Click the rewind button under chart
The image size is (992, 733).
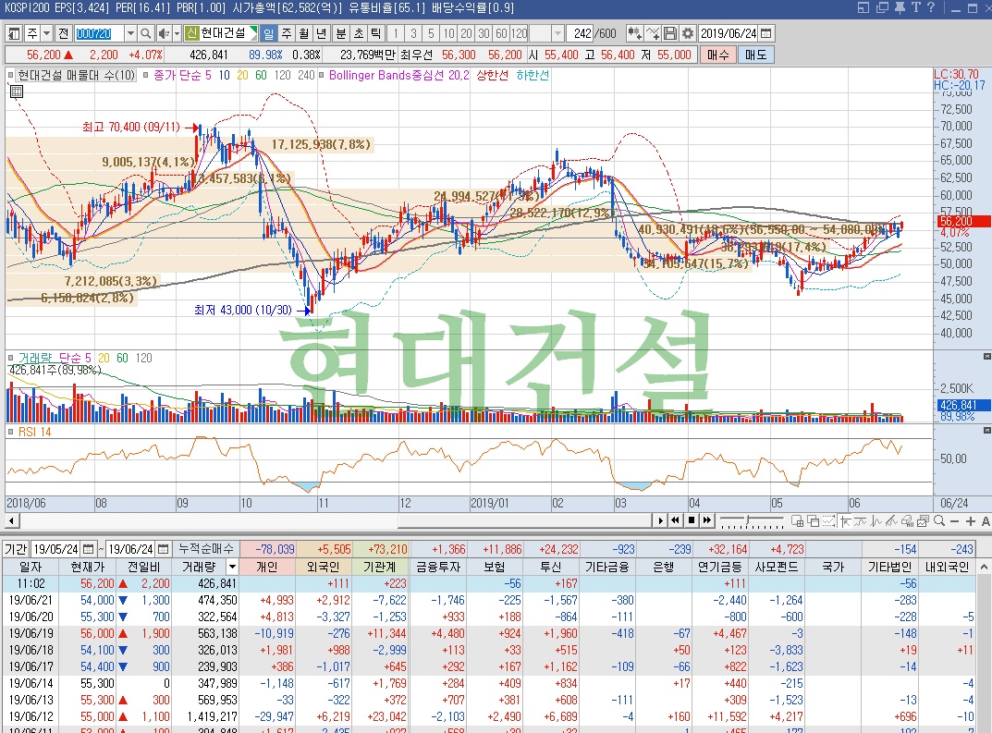[676, 520]
